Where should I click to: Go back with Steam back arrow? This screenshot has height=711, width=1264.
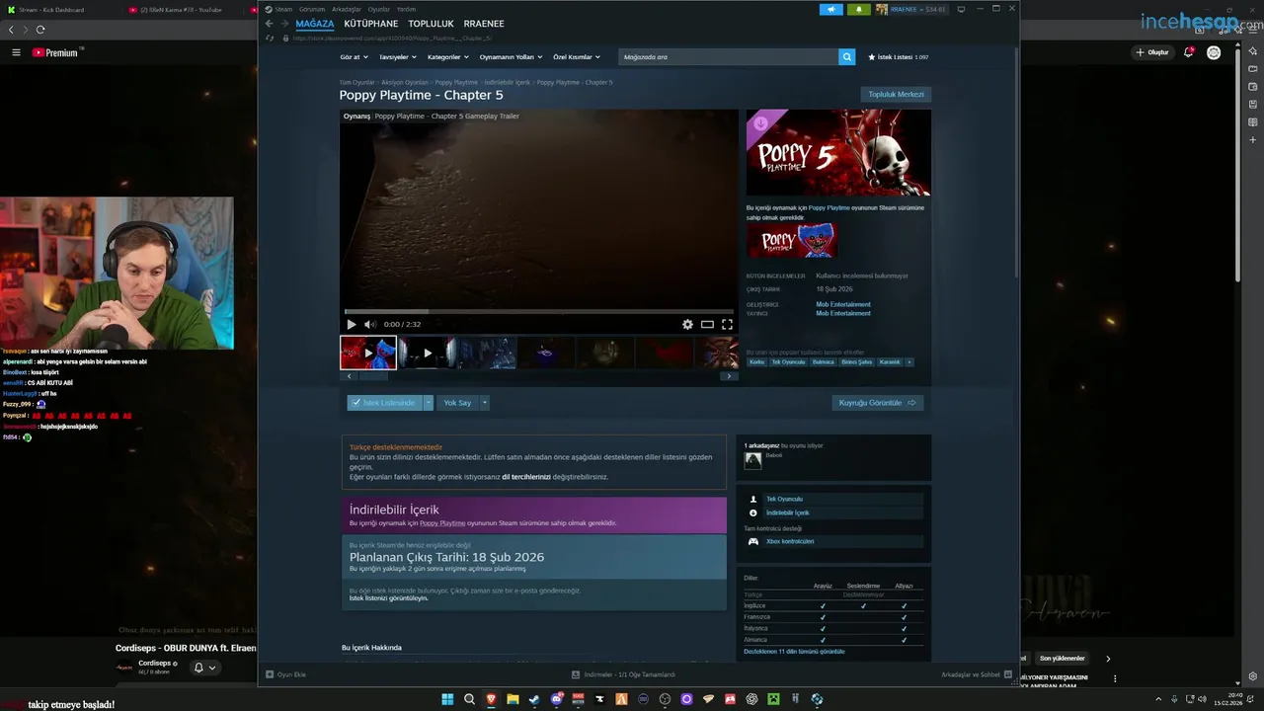click(x=269, y=24)
